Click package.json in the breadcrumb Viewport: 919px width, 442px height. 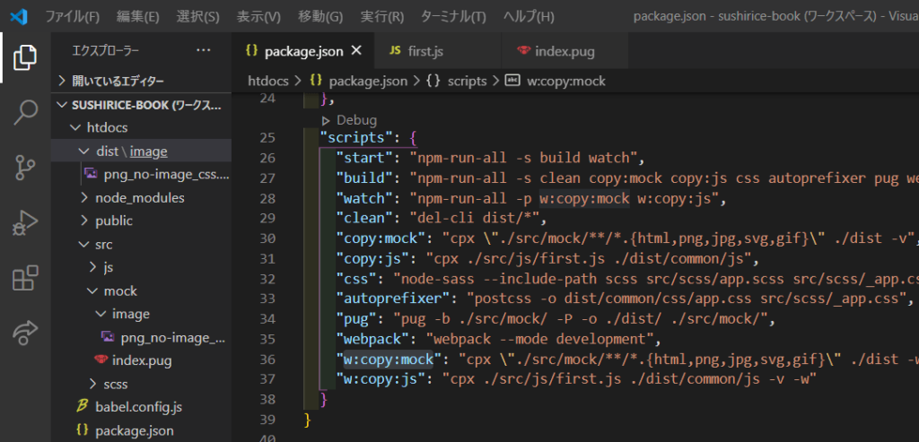[x=368, y=81]
